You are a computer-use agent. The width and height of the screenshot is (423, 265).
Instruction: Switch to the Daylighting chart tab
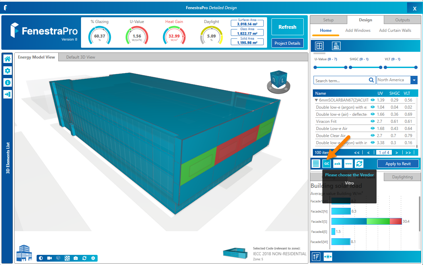point(402,177)
